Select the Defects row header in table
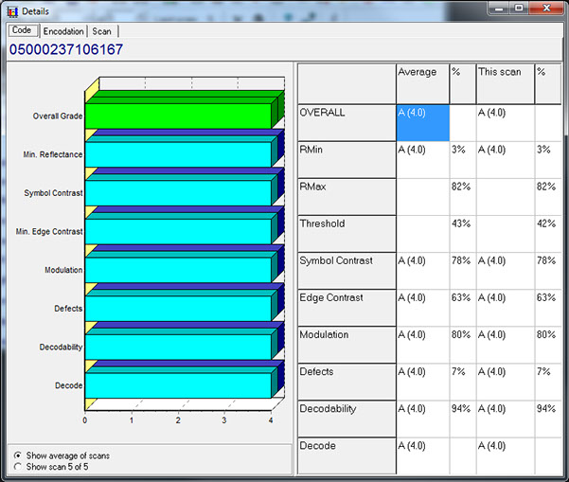This screenshot has height=482, width=569. click(347, 382)
